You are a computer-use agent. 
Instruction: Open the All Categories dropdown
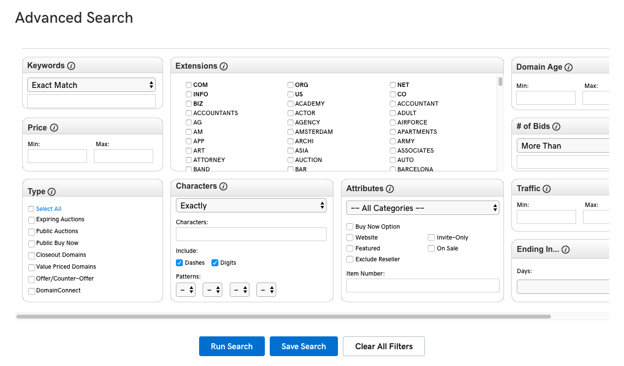pyautogui.click(x=422, y=208)
